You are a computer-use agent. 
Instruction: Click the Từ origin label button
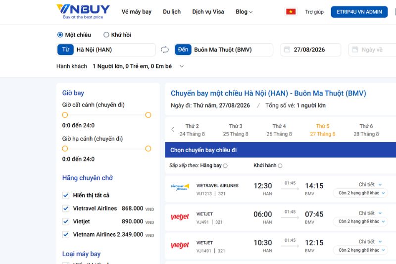pyautogui.click(x=65, y=50)
